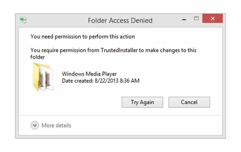Screen dimensions: 241x152
Task: Click the word "folder" ending the message
Action: tap(38, 57)
